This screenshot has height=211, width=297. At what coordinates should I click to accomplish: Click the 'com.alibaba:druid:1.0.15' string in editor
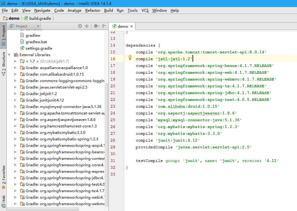tap(188, 106)
